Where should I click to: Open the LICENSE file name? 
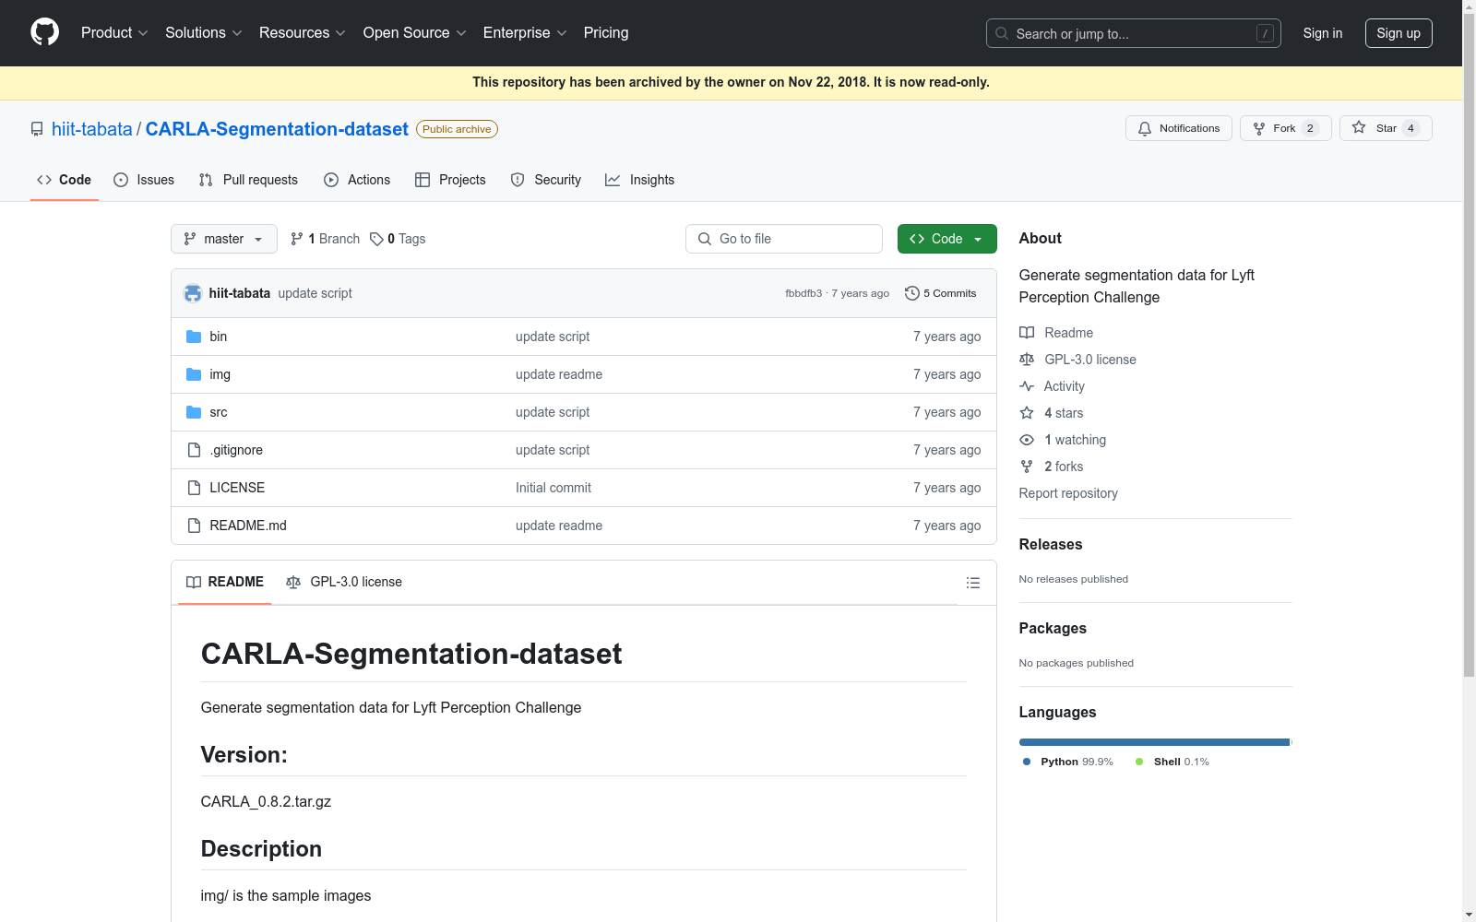point(237,488)
